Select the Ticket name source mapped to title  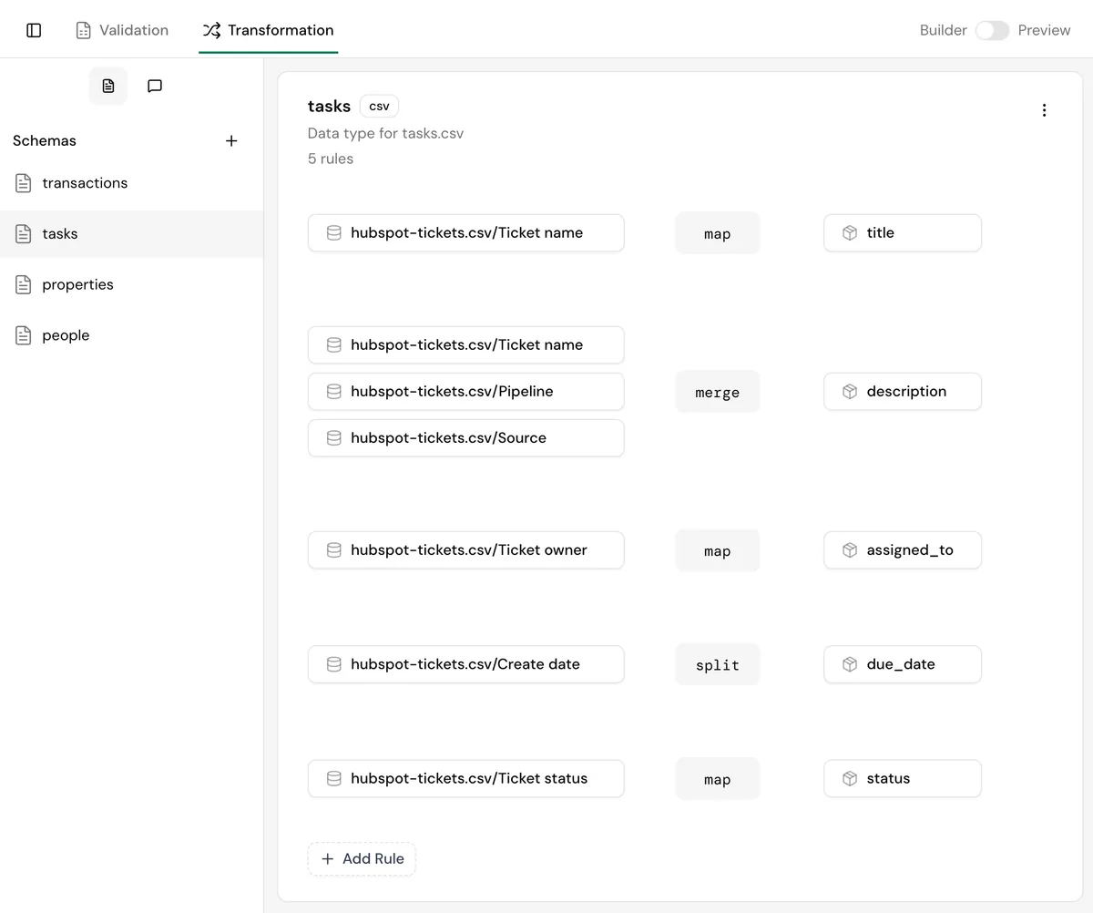point(466,232)
